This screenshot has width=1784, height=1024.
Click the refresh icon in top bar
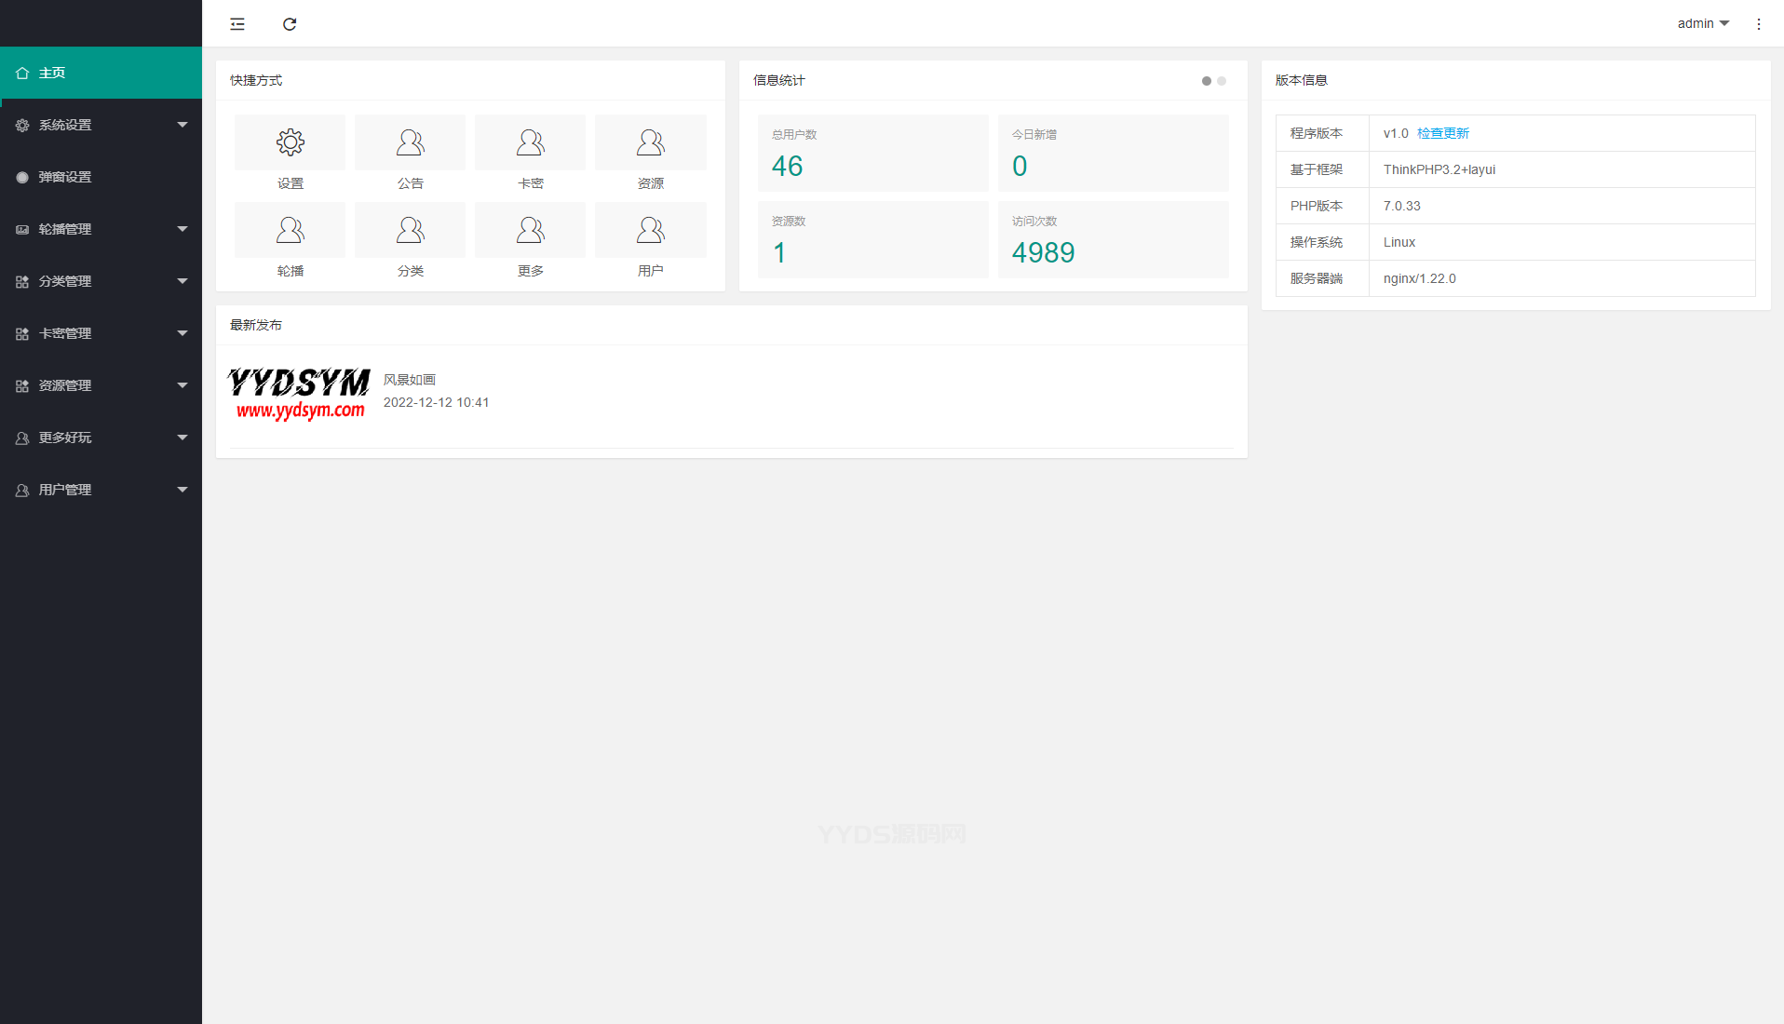[290, 24]
